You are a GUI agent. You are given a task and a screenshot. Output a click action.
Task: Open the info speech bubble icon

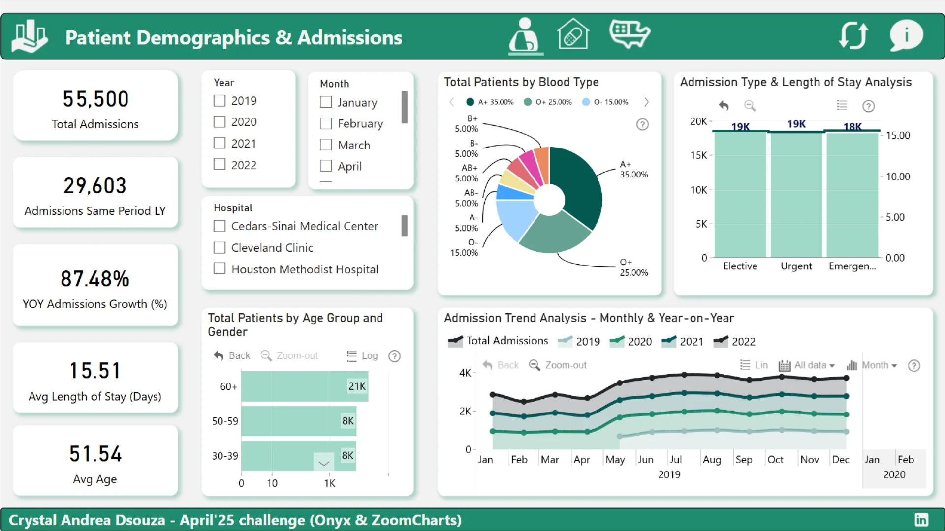click(x=906, y=35)
